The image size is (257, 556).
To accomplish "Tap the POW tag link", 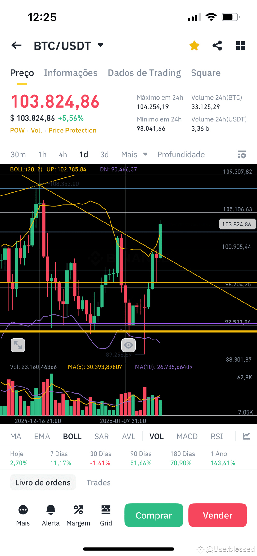I will click(x=17, y=131).
